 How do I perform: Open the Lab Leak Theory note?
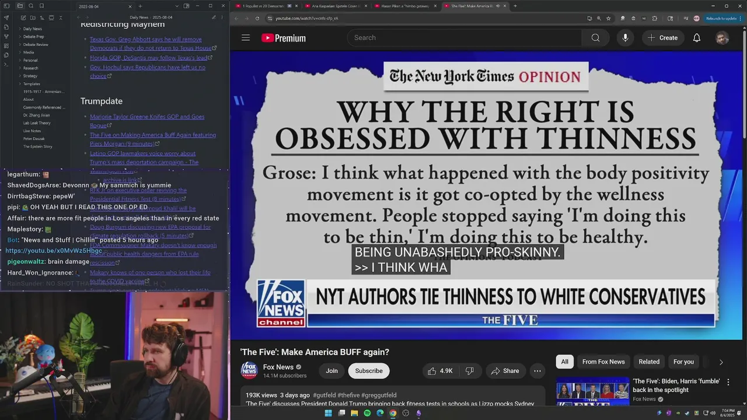(x=37, y=123)
